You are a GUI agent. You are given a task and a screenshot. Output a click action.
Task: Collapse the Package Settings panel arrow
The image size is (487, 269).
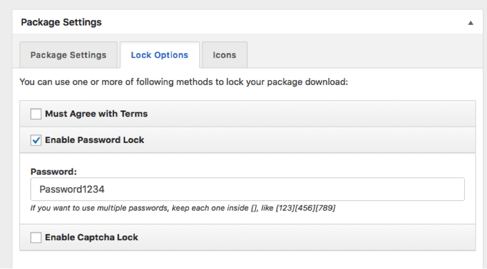(470, 23)
